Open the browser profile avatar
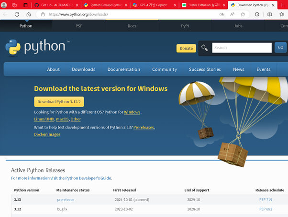This screenshot has width=288, height=217. pos(4,5)
